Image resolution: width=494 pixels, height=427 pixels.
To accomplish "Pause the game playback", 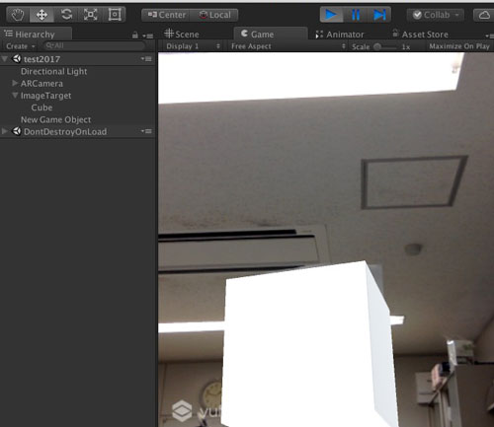I will click(356, 15).
